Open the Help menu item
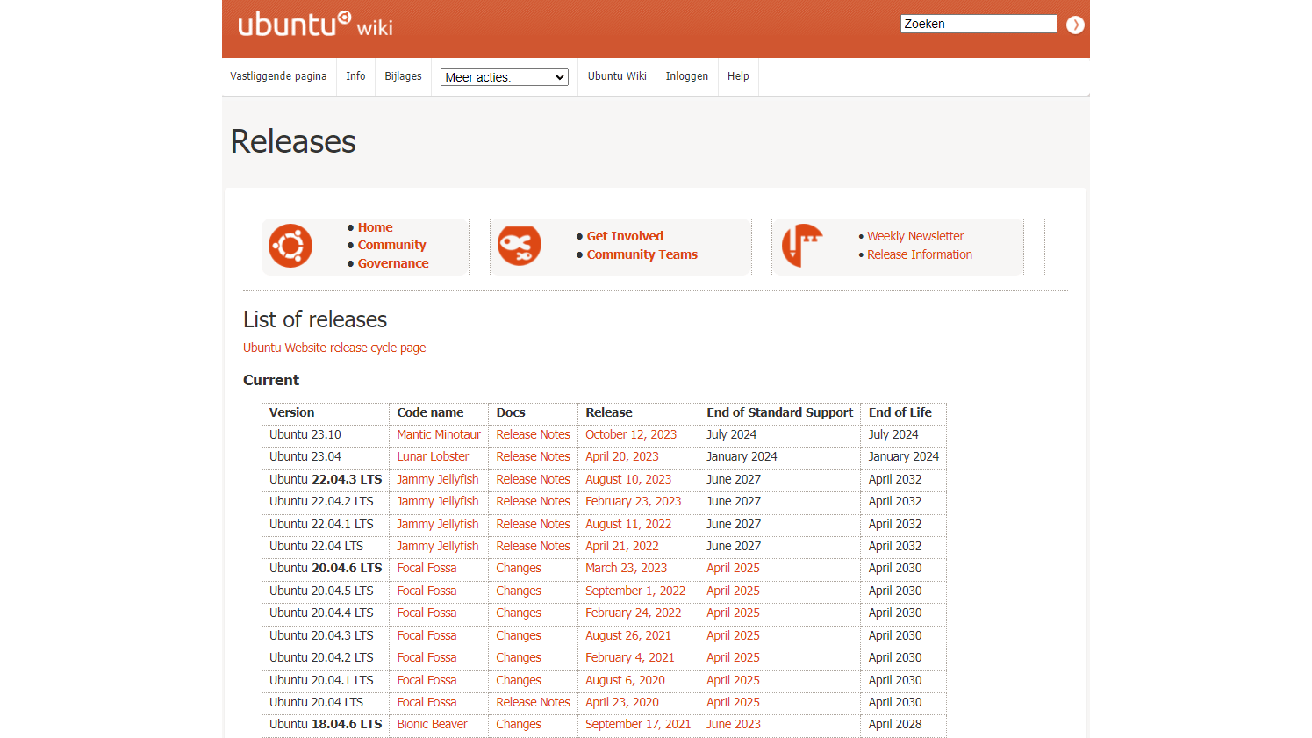1312x738 pixels. 738,76
